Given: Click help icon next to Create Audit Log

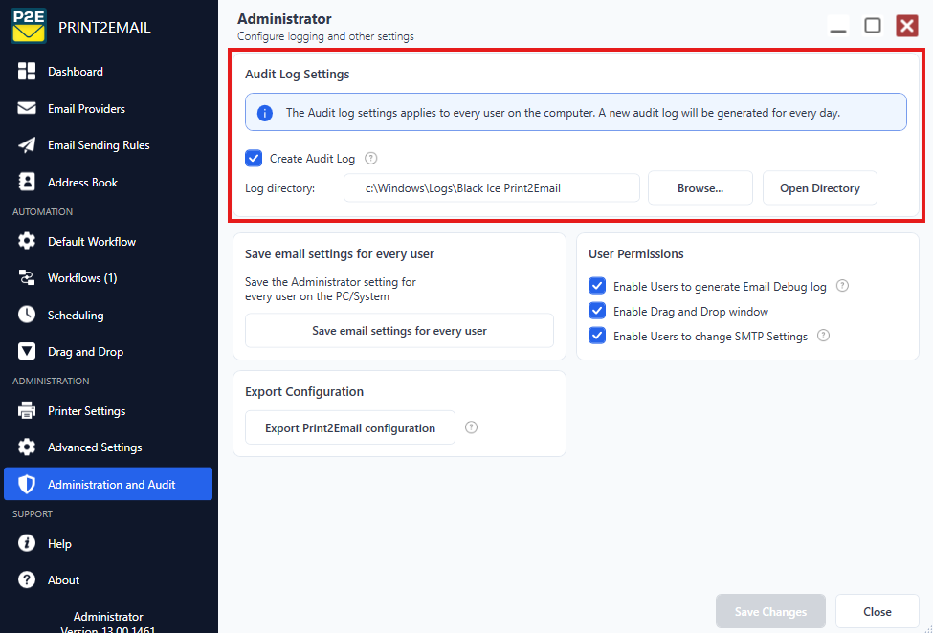Looking at the screenshot, I should tap(370, 158).
